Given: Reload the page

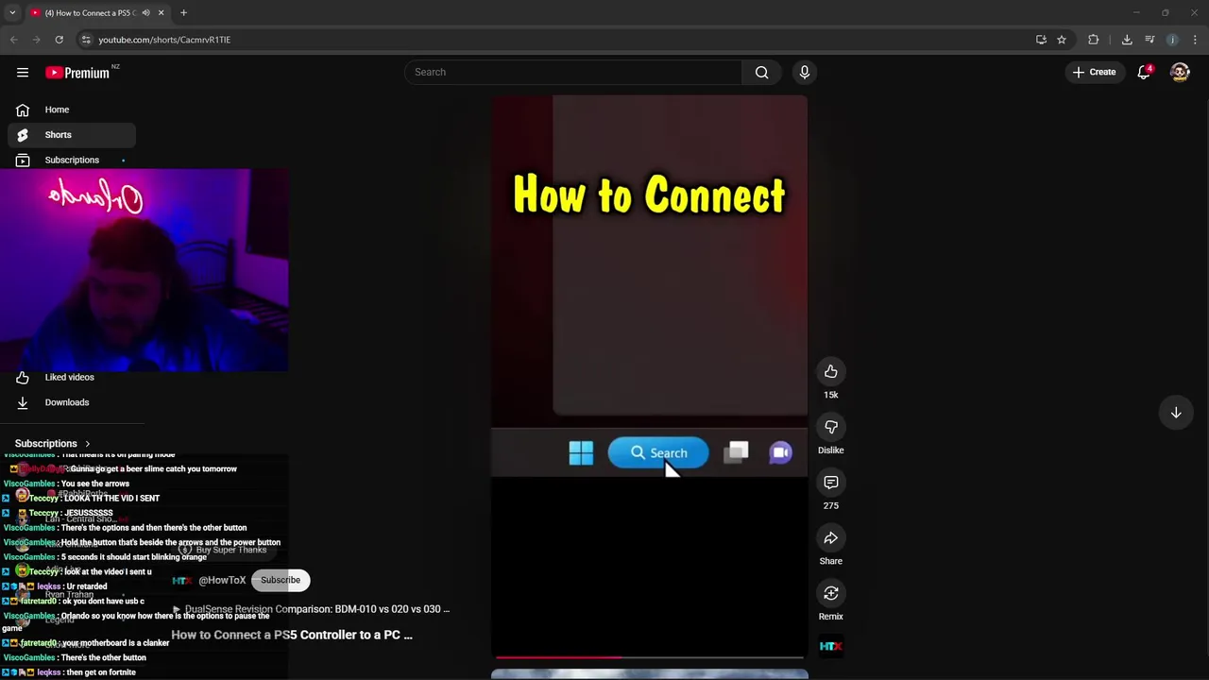Looking at the screenshot, I should [59, 40].
